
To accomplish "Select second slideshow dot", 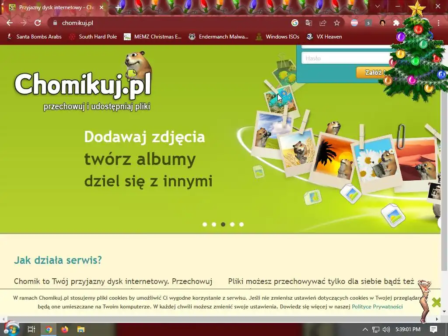I will pos(213,224).
